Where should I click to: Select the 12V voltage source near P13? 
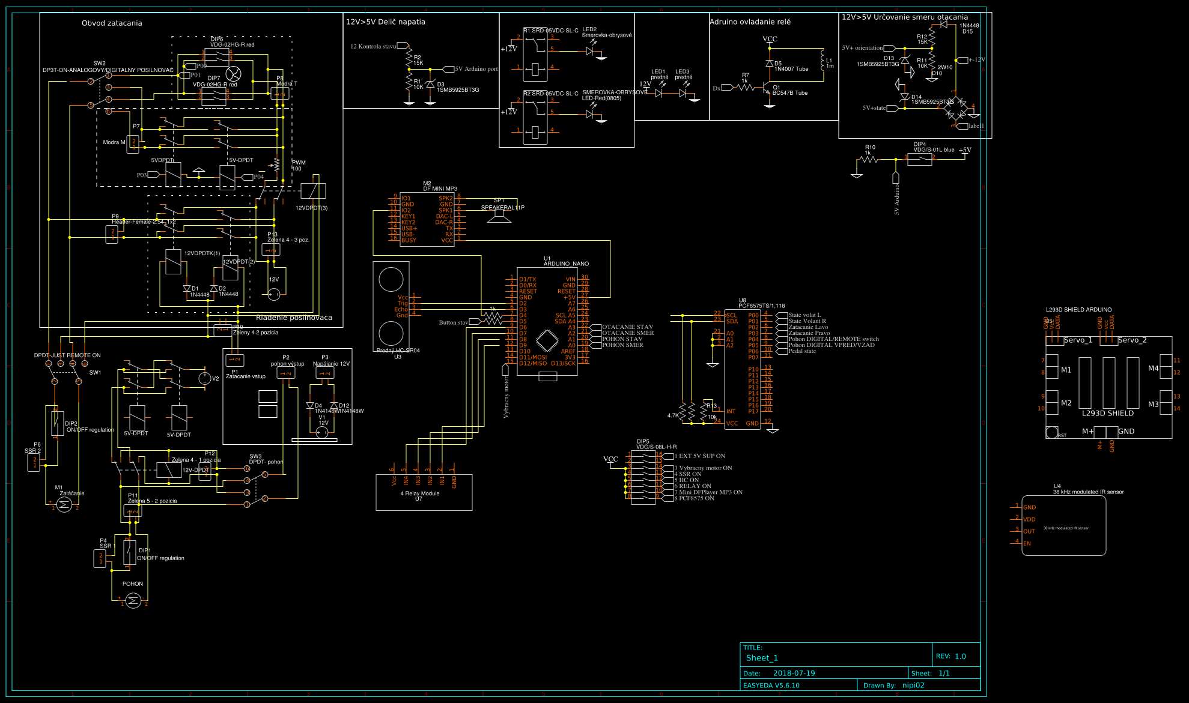pos(274,294)
